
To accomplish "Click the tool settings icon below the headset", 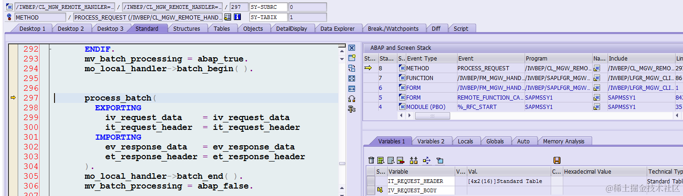I will 352,109.
